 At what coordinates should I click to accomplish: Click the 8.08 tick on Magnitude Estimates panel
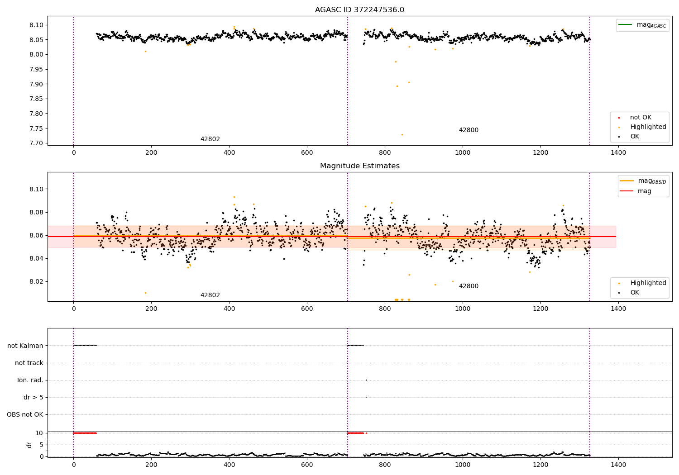(x=36, y=213)
